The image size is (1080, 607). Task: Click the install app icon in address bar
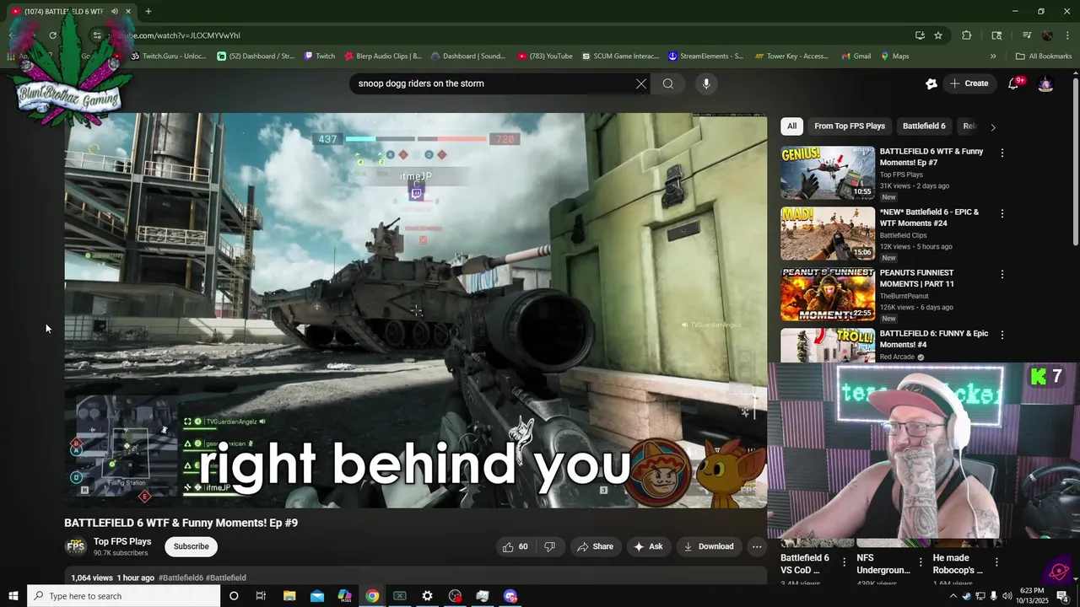[920, 35]
